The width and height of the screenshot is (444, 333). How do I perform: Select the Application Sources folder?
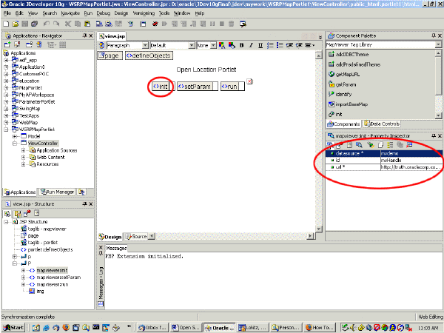tap(57, 150)
